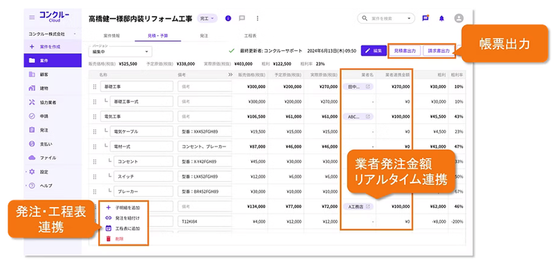Open the user avatar profile menu

coord(459,18)
